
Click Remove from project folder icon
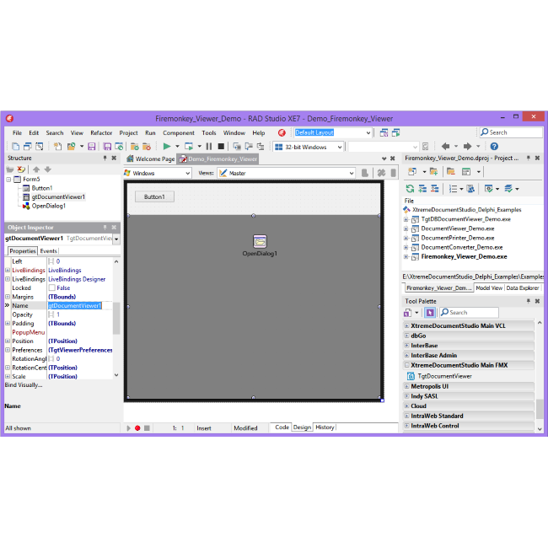click(451, 172)
